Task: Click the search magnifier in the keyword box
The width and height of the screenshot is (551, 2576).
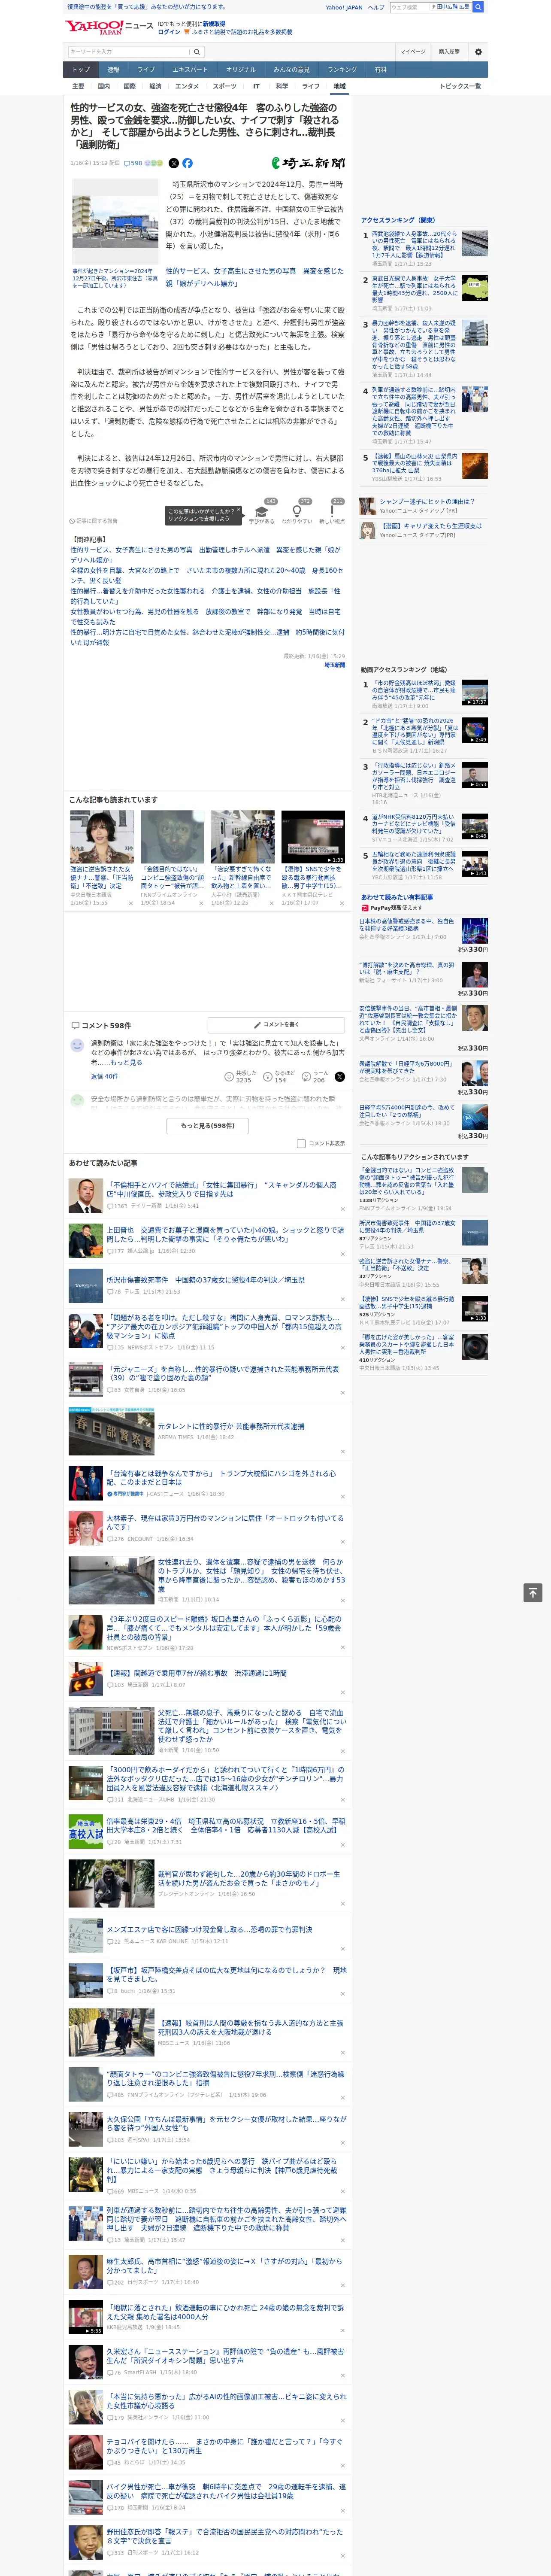Action: [x=197, y=52]
